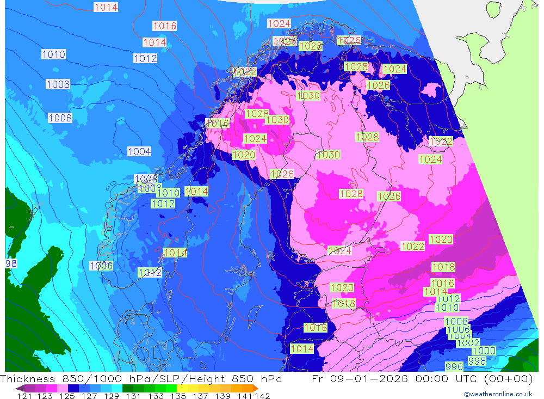This screenshot has width=544, height=399.
Task: Select the legend value 137
Action: pos(201,396)
